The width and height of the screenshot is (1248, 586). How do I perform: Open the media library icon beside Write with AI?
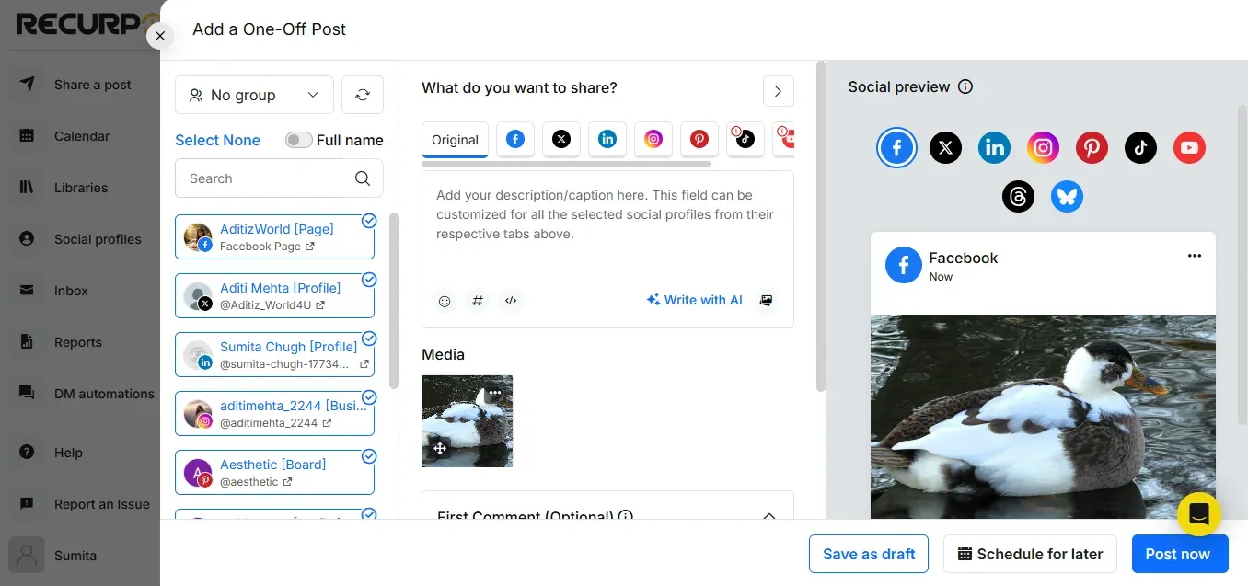(x=765, y=301)
